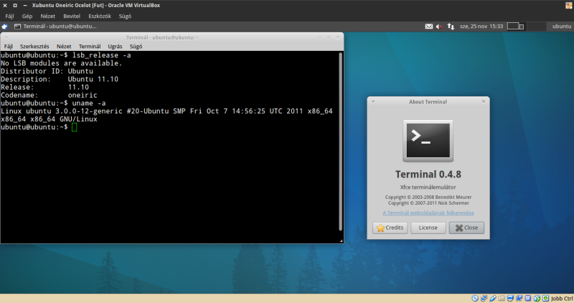574x303 pixels.
Task: Click the 'Terminal 0.4.8' heading text
Action: [428, 174]
